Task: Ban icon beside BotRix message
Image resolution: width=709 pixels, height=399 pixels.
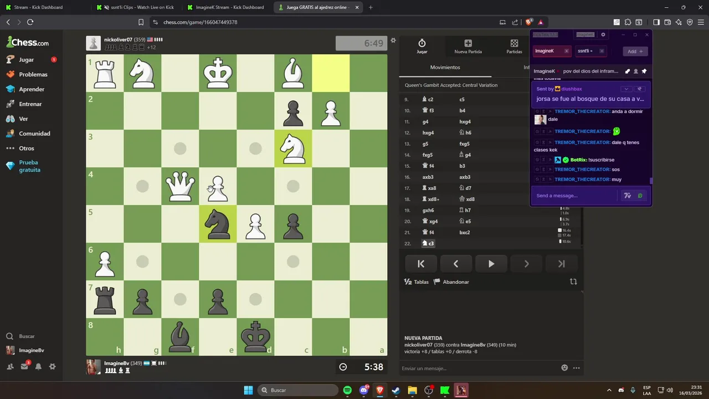Action: [537, 160]
